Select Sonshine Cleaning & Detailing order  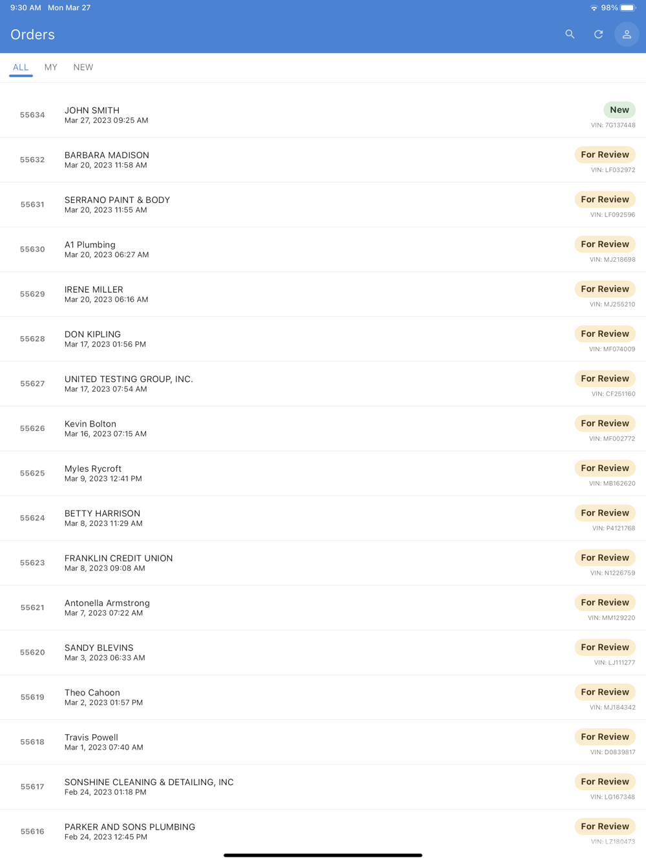click(x=323, y=787)
